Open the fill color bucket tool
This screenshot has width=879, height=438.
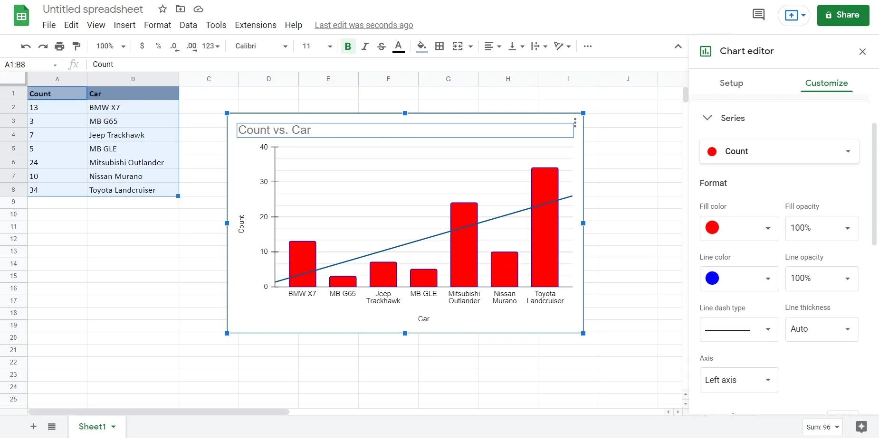pos(421,46)
